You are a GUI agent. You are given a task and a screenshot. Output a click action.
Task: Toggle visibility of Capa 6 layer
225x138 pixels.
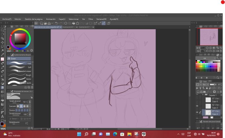tap(197, 100)
